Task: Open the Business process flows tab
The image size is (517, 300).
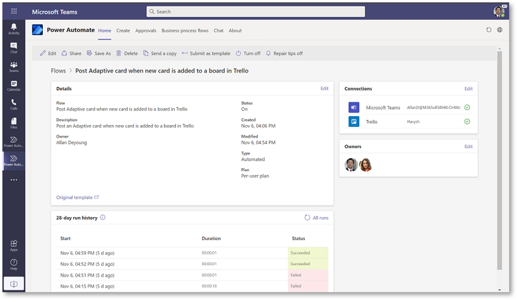Action: pos(185,31)
